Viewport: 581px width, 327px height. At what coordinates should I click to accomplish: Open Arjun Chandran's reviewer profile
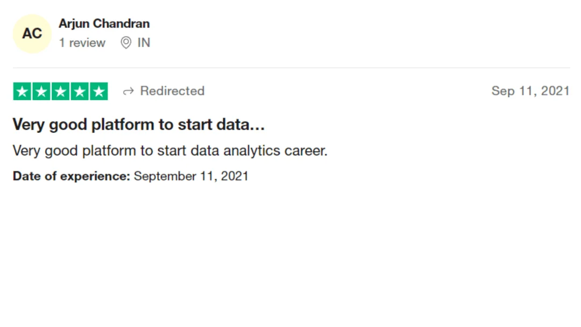click(x=104, y=24)
